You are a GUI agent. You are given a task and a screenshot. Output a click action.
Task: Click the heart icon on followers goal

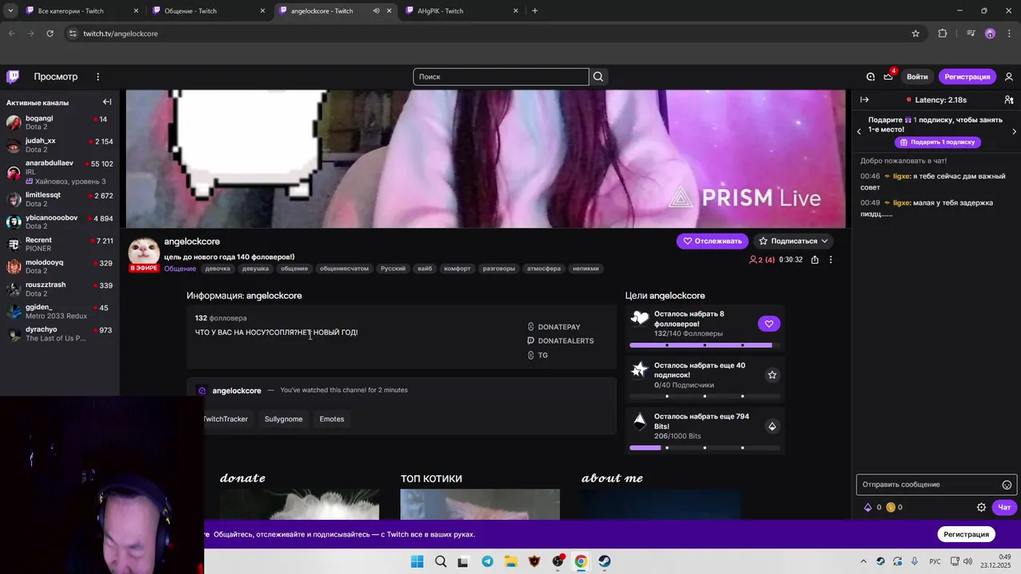(x=769, y=324)
